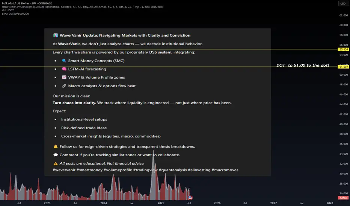Select the EMA 20/50/100/200 indicator legend
This screenshot has width=350, height=206.
pos(15,13)
